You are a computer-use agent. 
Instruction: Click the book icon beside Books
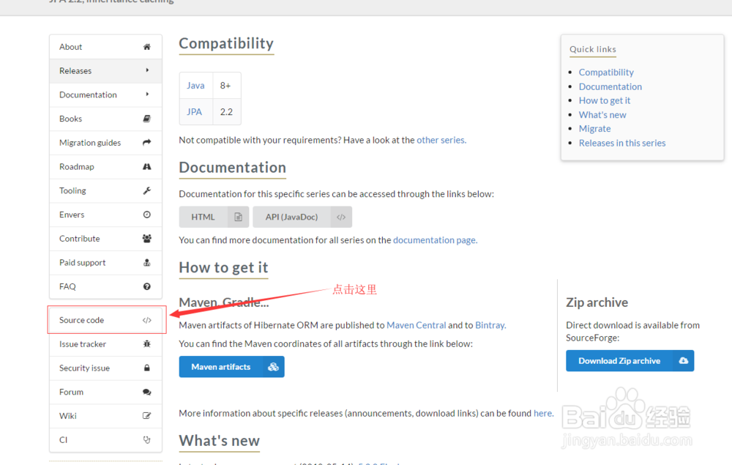click(x=146, y=119)
